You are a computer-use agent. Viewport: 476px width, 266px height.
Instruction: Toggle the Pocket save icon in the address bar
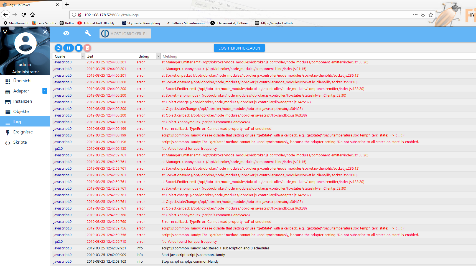422,15
